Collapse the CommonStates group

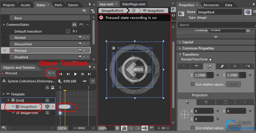point(4,25)
